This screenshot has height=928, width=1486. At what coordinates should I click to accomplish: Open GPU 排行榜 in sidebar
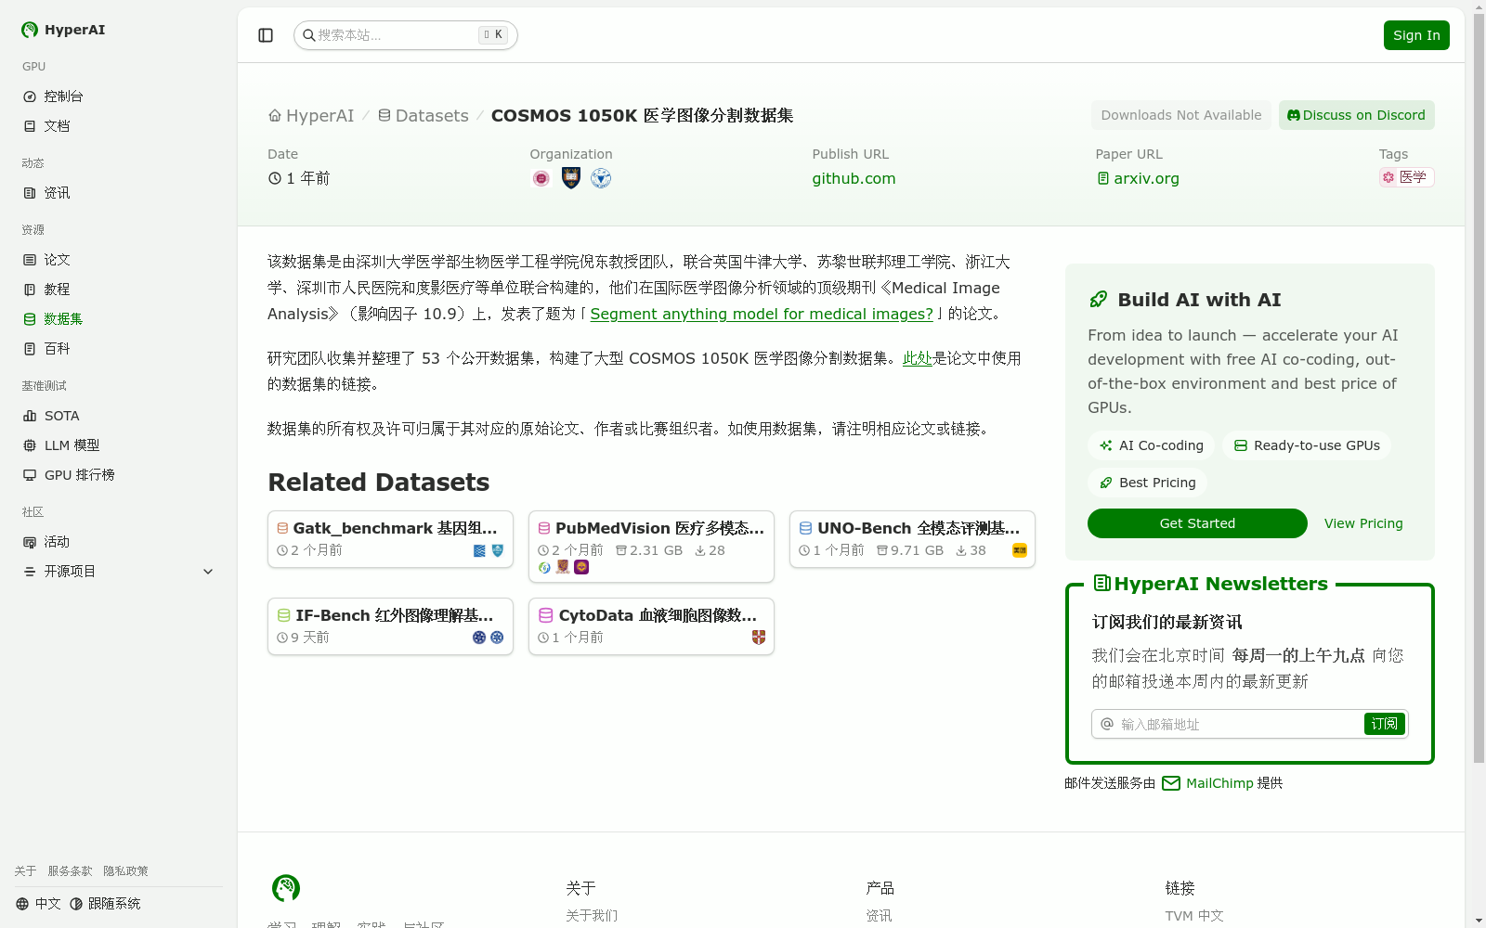(x=119, y=475)
